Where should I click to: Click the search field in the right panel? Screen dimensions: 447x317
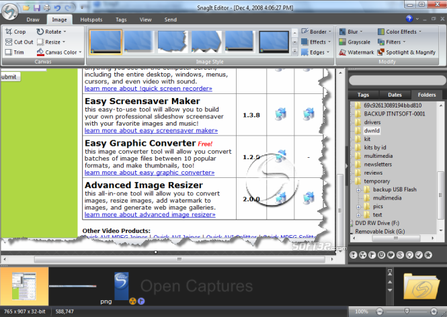tap(397, 81)
